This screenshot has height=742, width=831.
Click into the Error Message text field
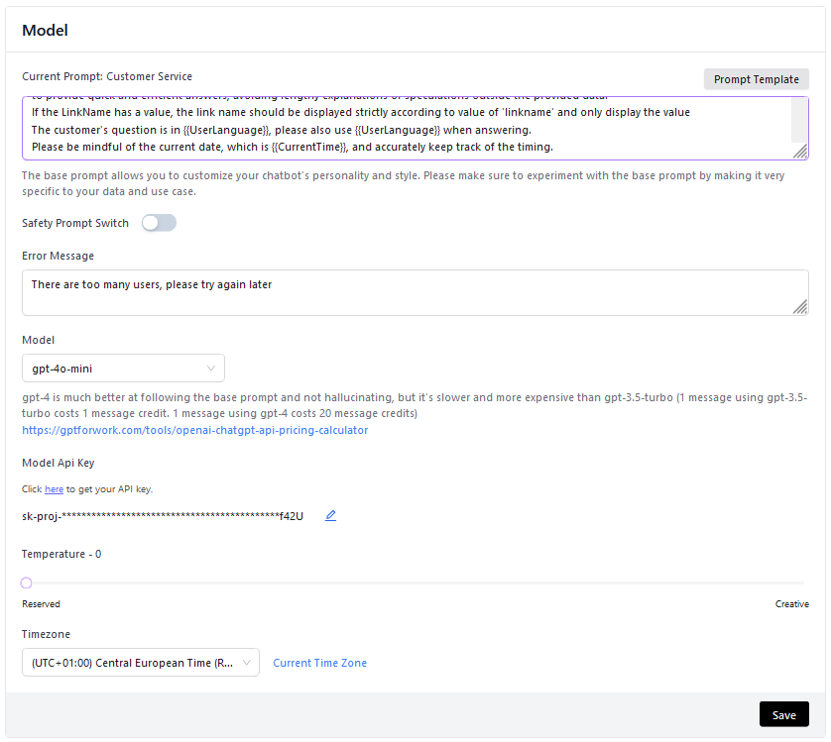[x=397, y=292]
